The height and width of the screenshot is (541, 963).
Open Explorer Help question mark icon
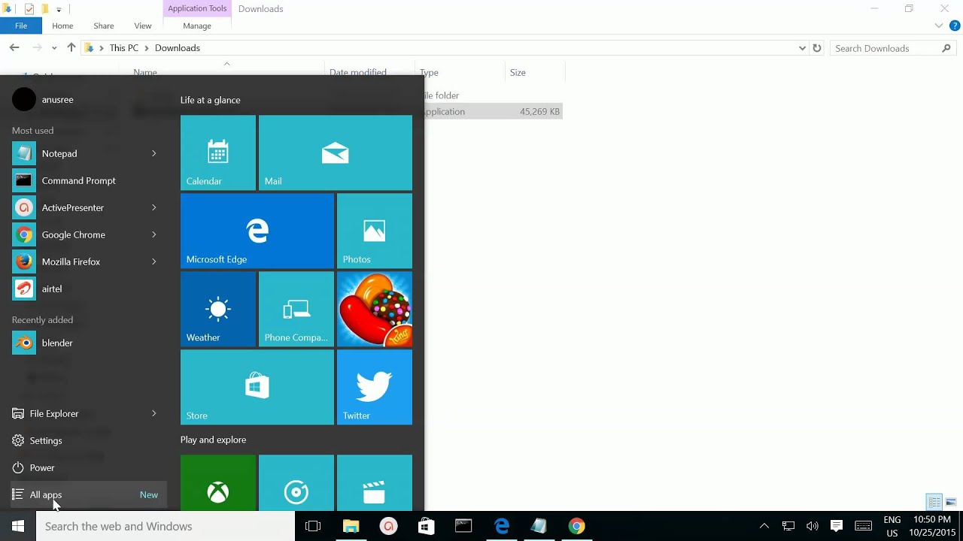coord(955,26)
